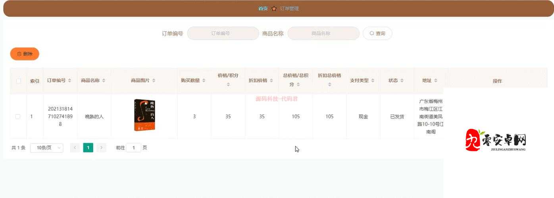Screen dimensions: 554x198
Task: Sort by 地址 column arrows
Action: [x=435, y=80]
